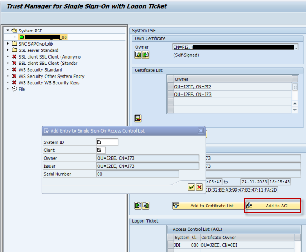The image size is (306, 252).
Task: Click the Owner column header in Certificate List
Action: (x=233, y=79)
